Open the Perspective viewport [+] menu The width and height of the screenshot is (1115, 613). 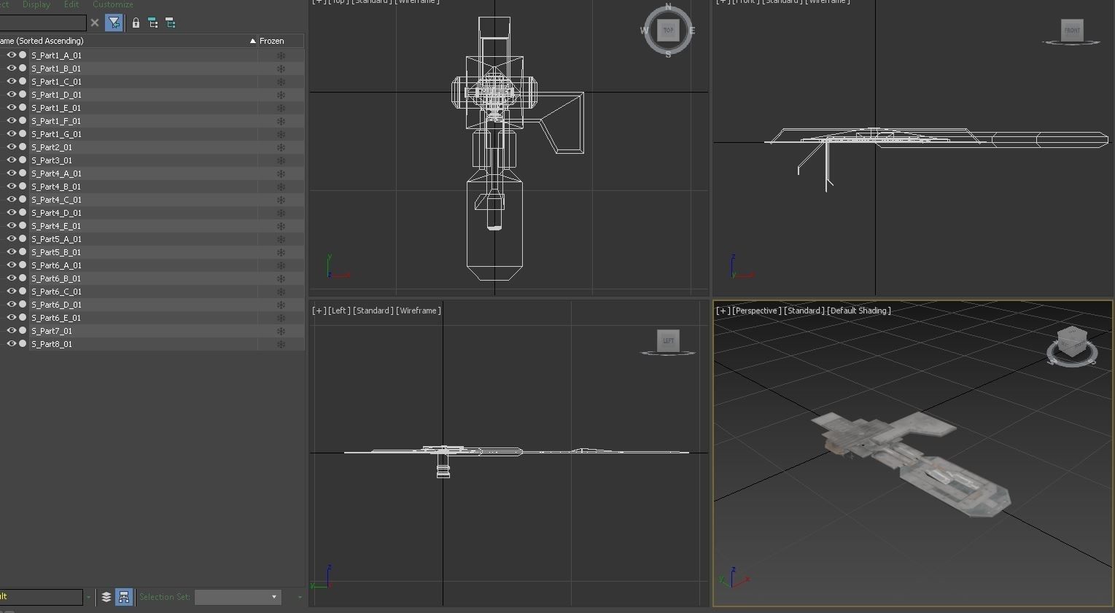(723, 311)
